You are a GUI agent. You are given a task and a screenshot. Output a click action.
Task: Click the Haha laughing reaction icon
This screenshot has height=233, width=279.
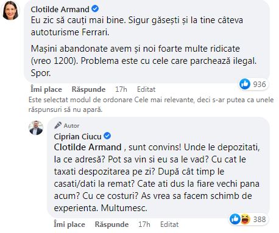pyautogui.click(x=245, y=219)
